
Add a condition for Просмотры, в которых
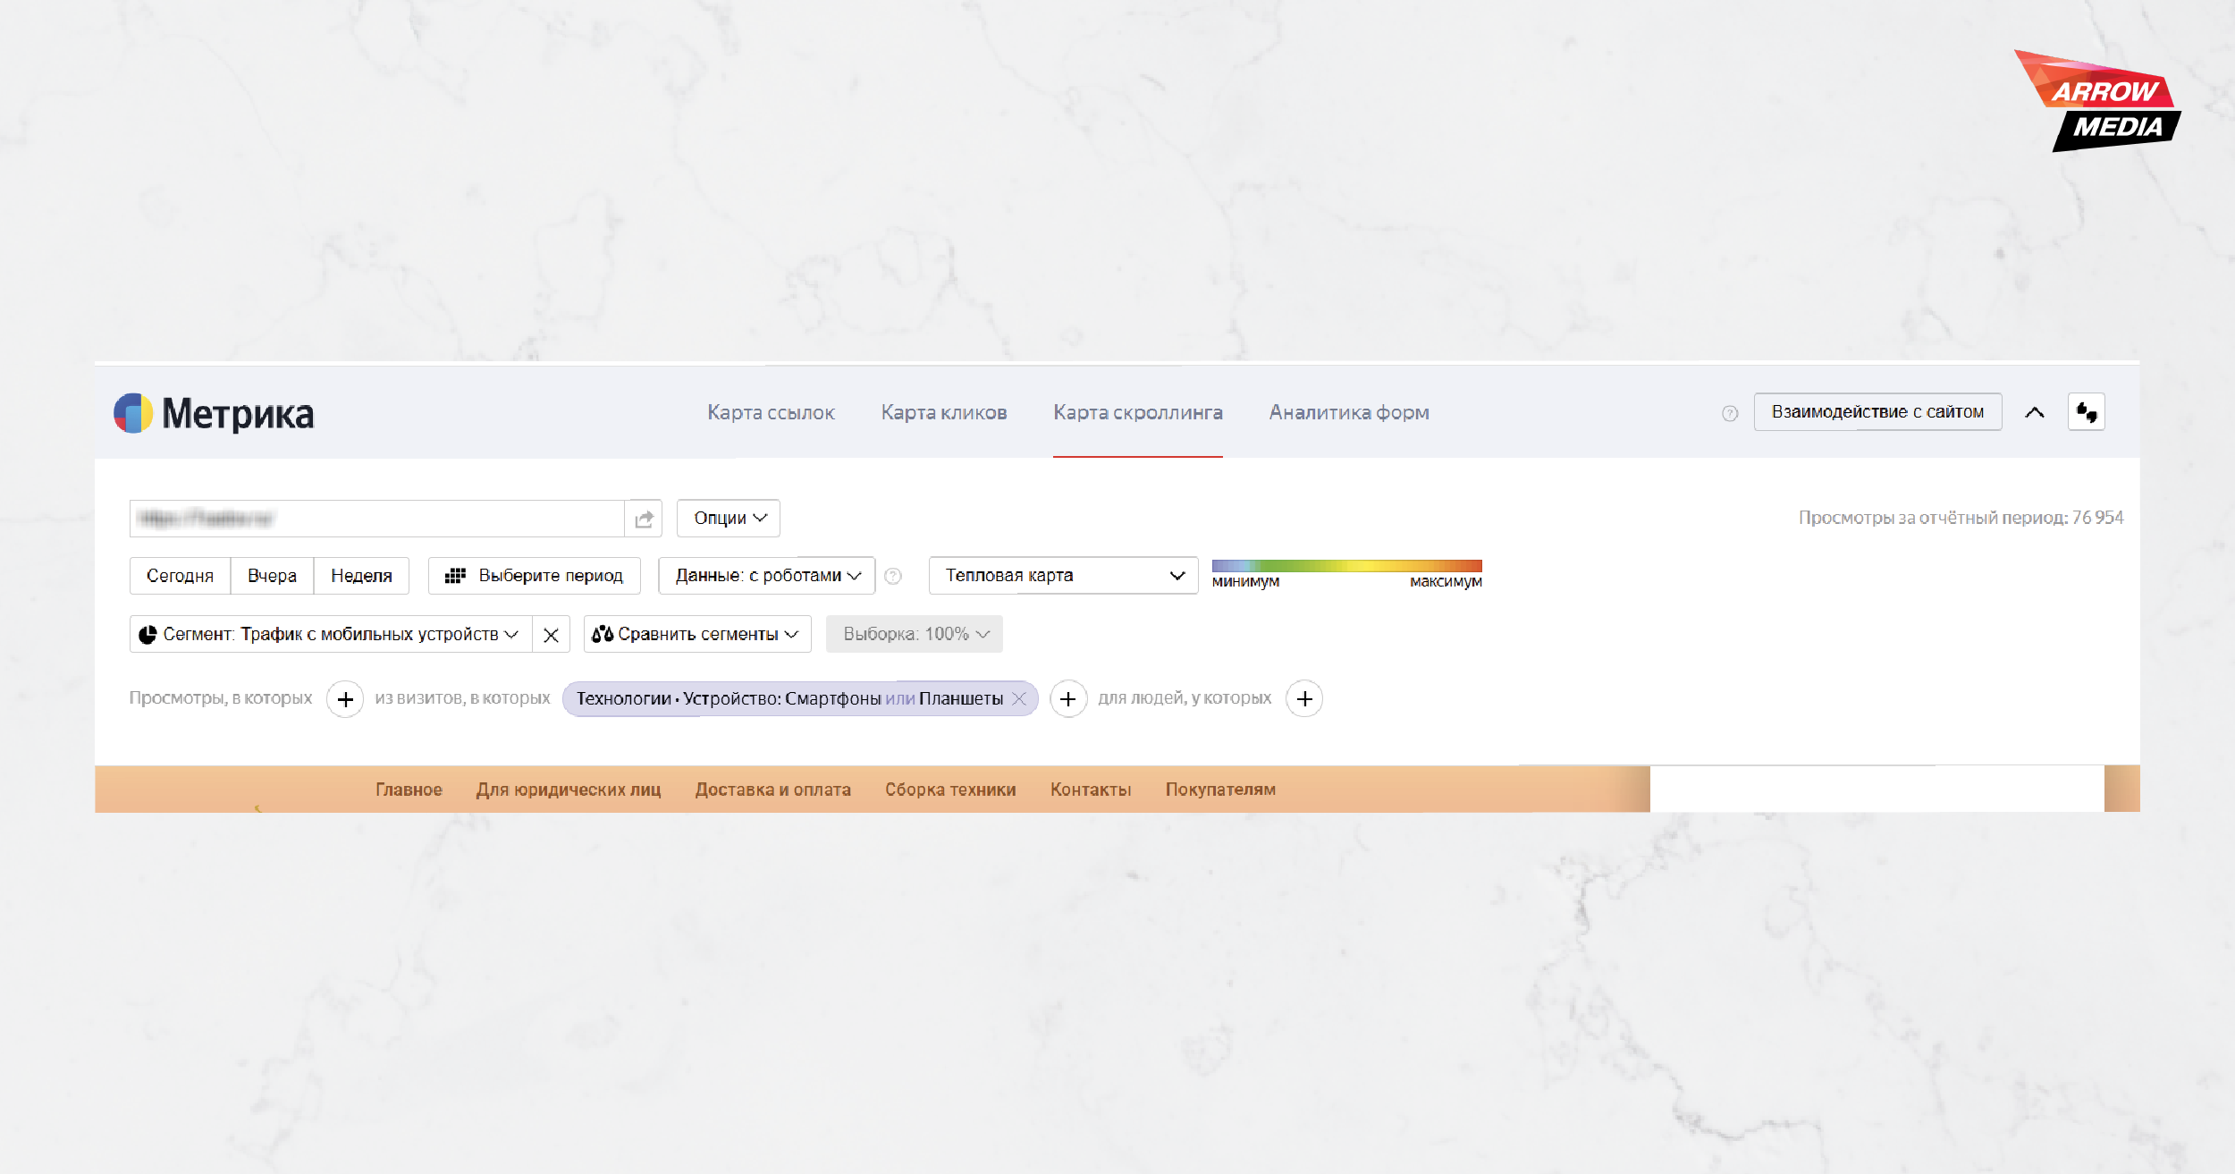(345, 699)
